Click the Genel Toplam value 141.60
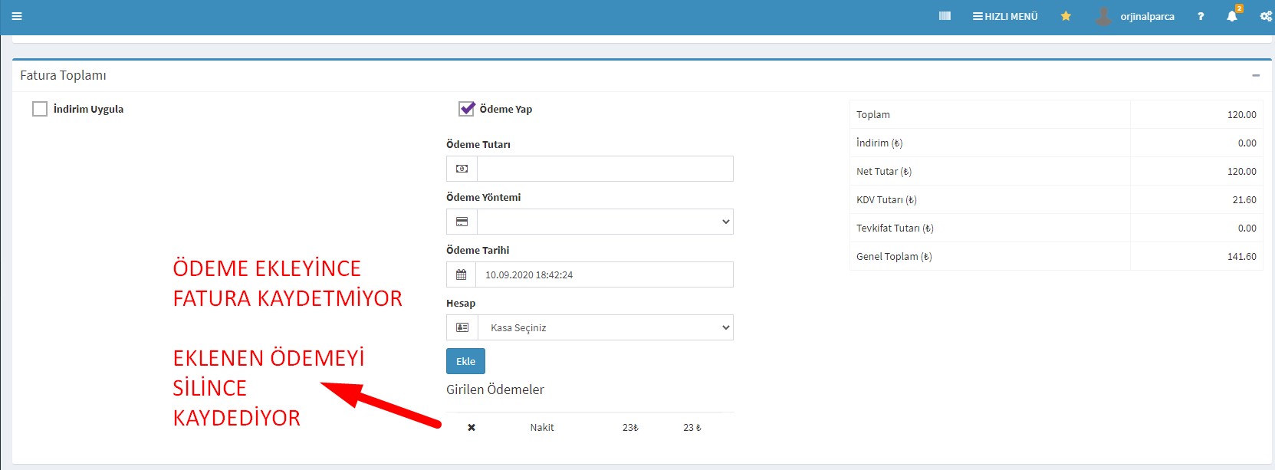Viewport: 1275px width, 470px height. tap(1241, 257)
